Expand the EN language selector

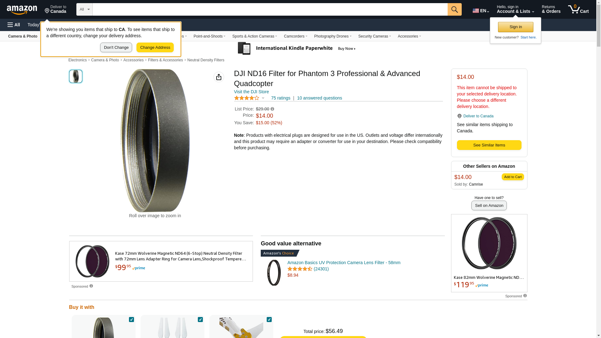click(x=480, y=11)
